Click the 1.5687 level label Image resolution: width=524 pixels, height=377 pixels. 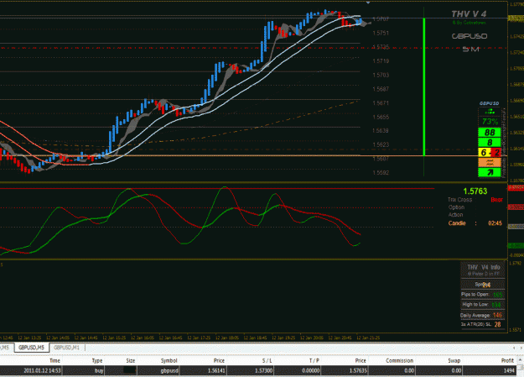pos(381,89)
